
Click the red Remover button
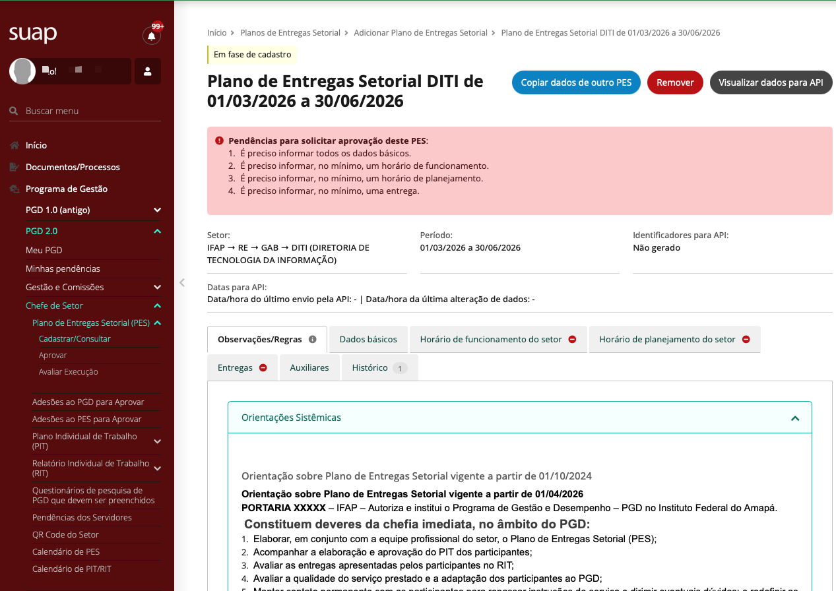tap(674, 82)
